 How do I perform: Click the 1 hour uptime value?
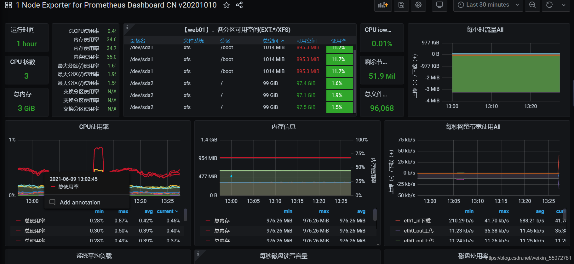point(26,44)
